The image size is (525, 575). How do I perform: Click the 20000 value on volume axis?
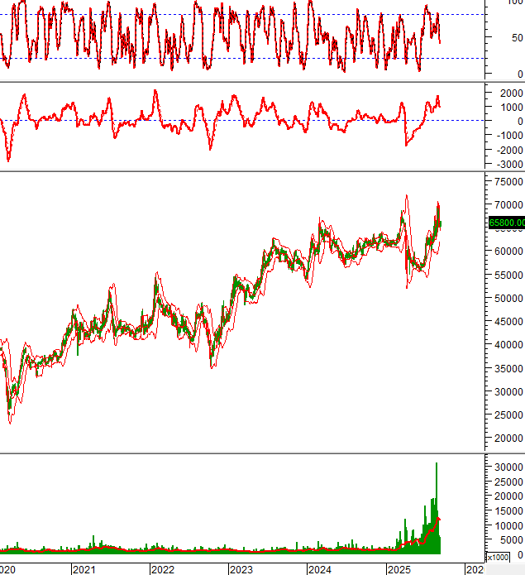click(508, 496)
